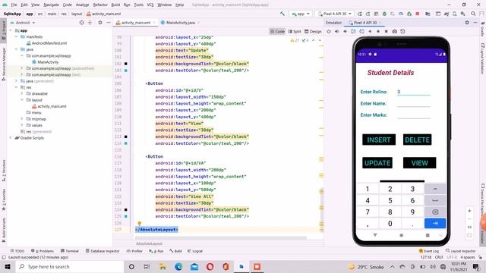
Task: Tap the INSERT button in emulator
Action: click(379, 140)
